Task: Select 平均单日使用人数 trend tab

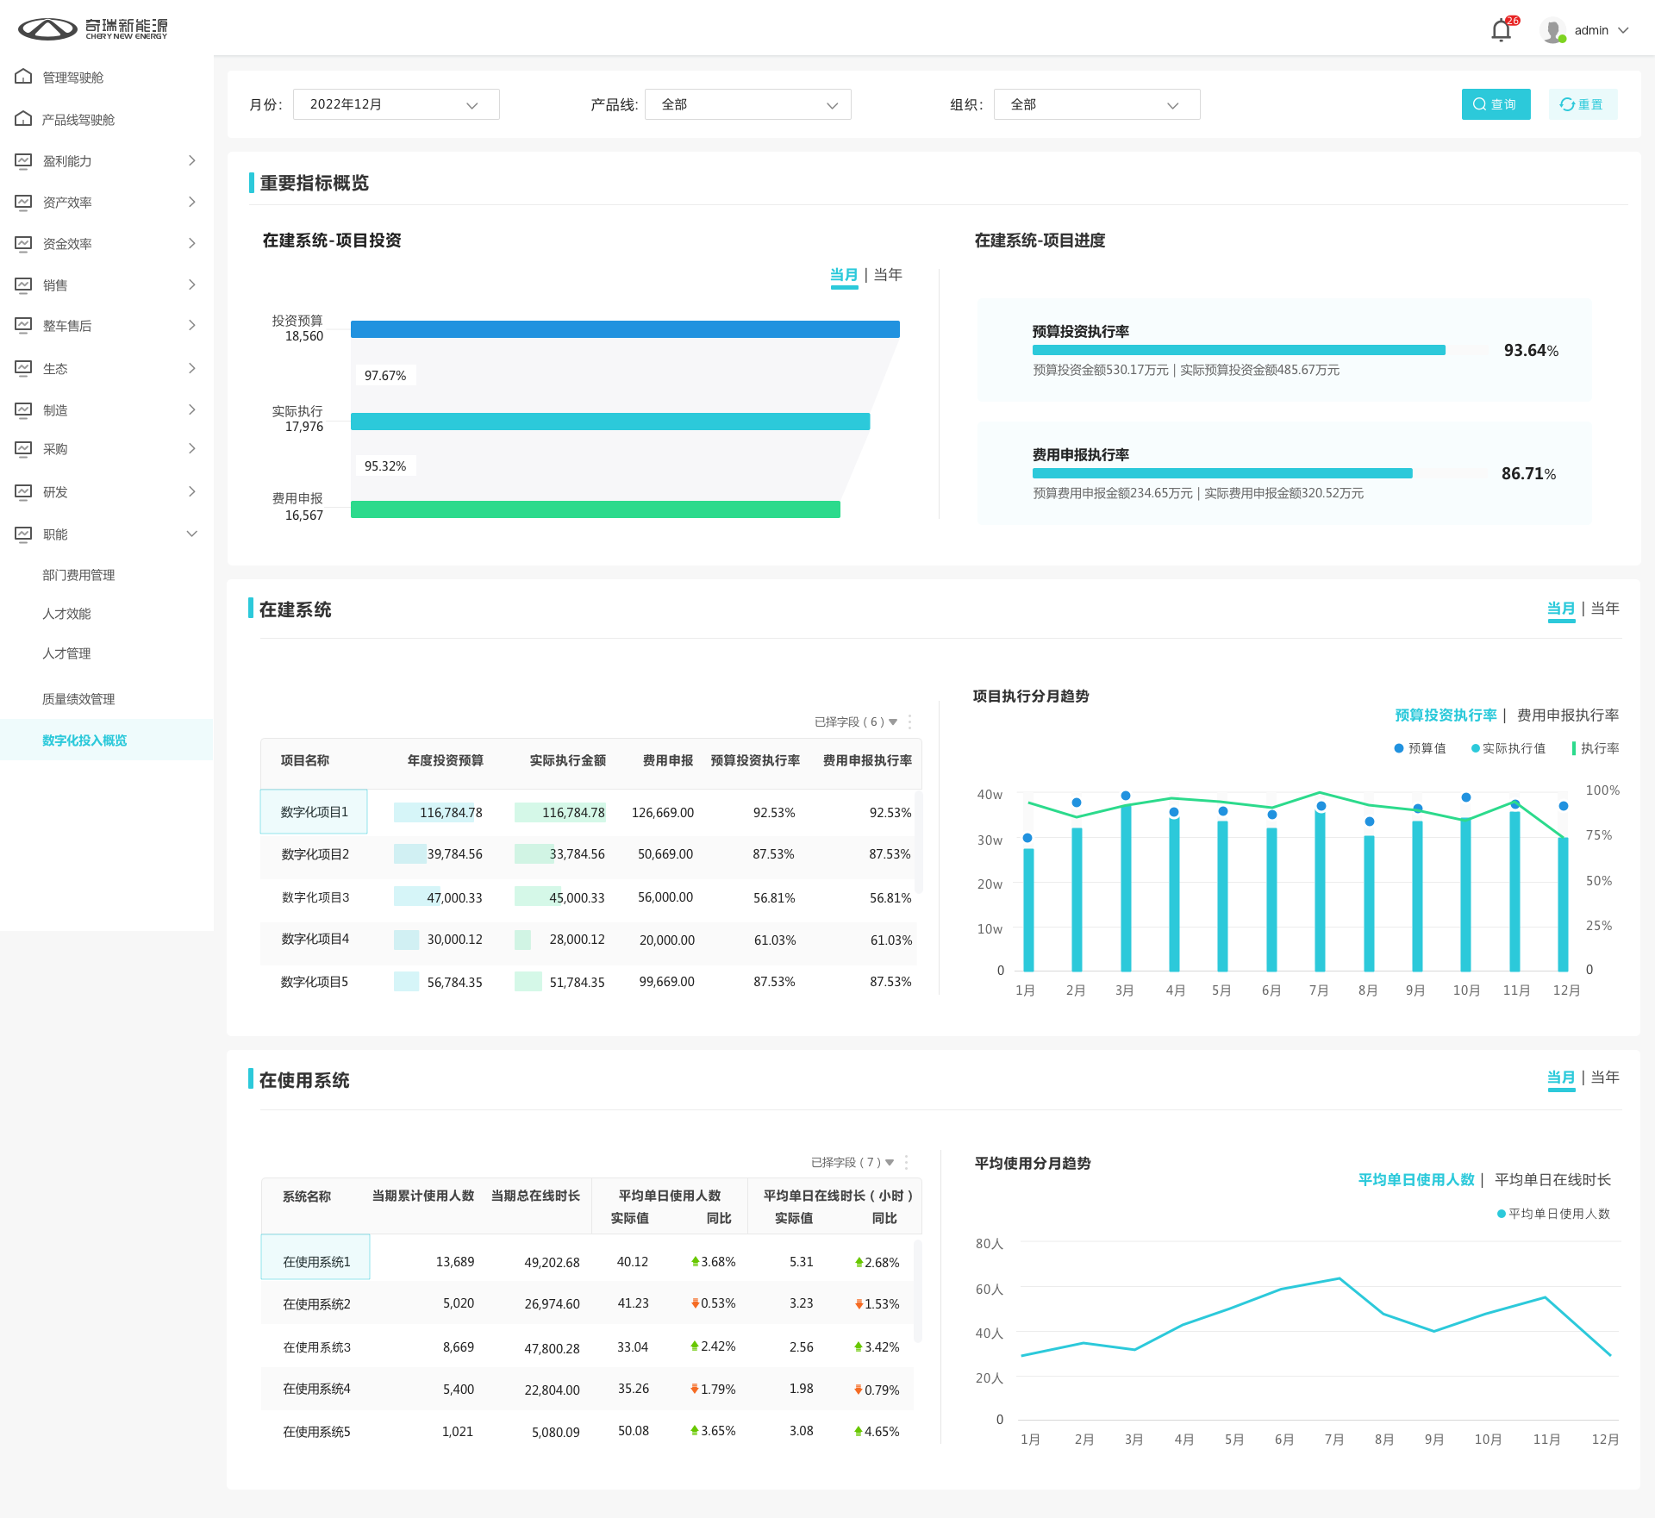Action: [x=1416, y=1179]
